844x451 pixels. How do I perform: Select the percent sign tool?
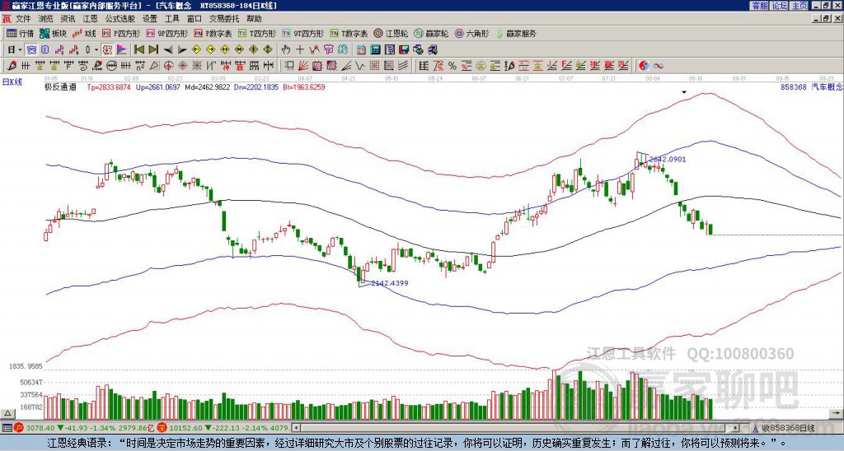click(452, 66)
